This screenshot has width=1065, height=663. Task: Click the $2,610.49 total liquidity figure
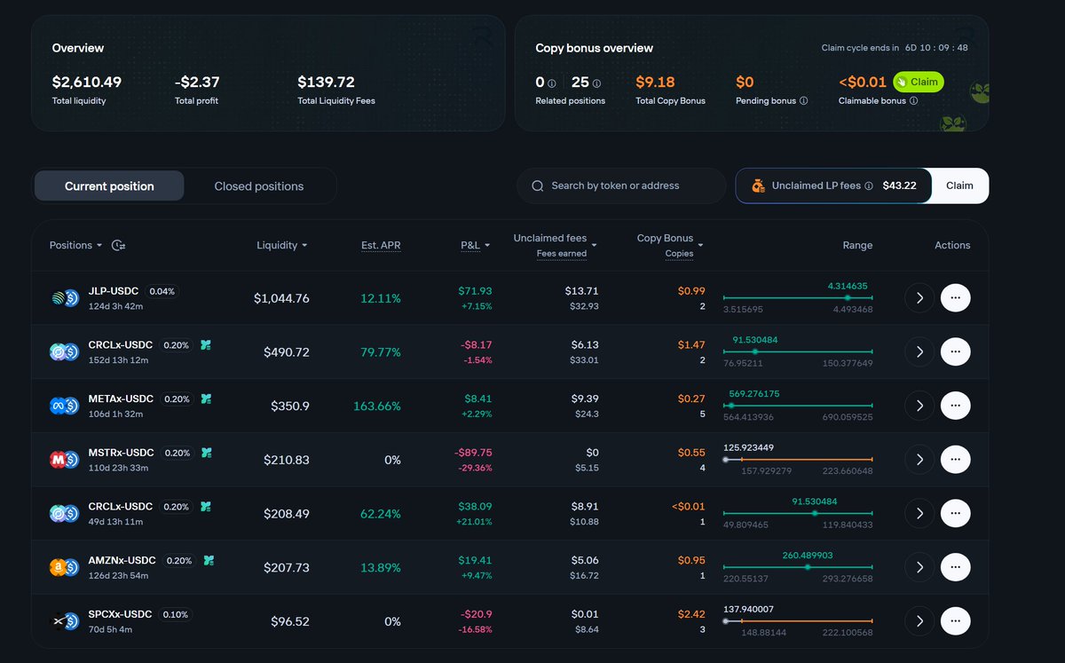[x=87, y=82]
